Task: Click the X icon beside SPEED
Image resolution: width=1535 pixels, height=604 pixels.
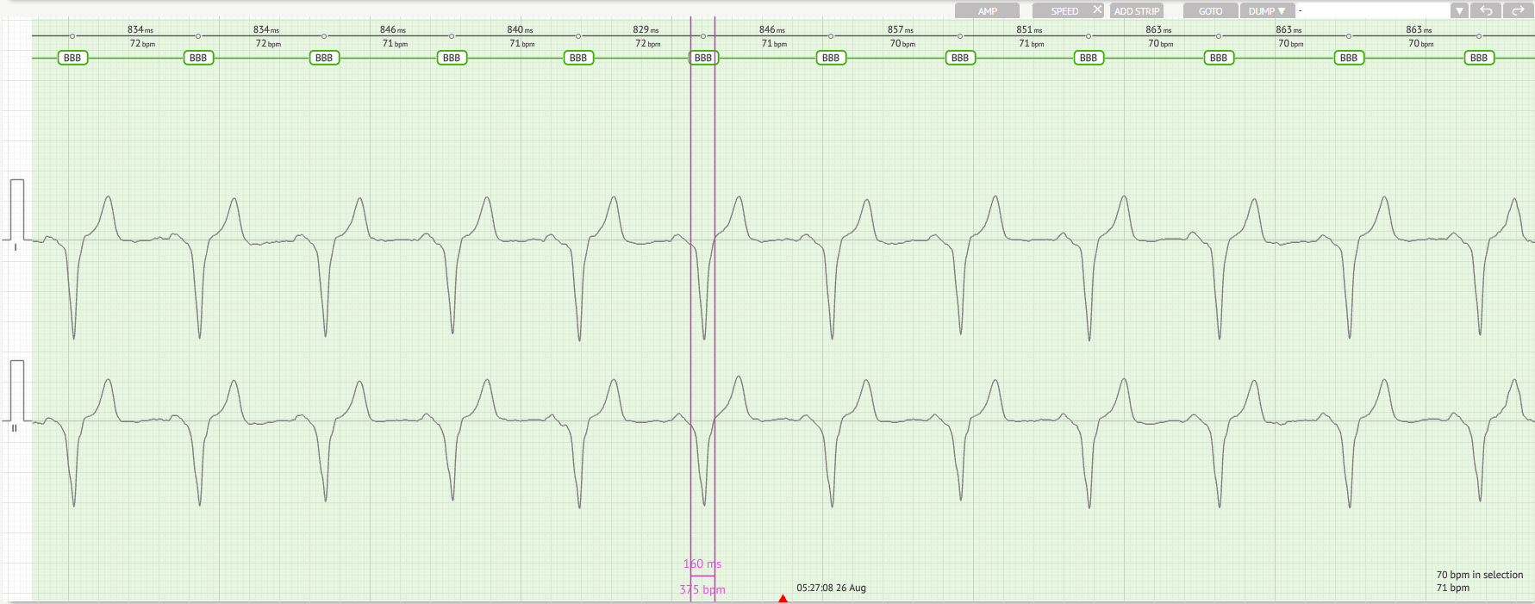Action: click(1097, 9)
